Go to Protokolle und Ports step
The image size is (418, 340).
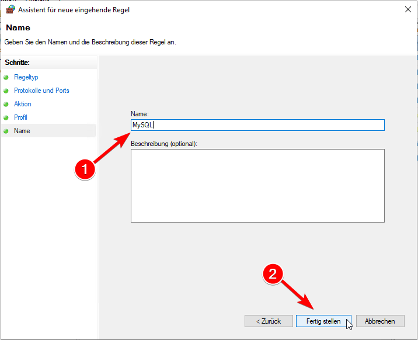(41, 91)
